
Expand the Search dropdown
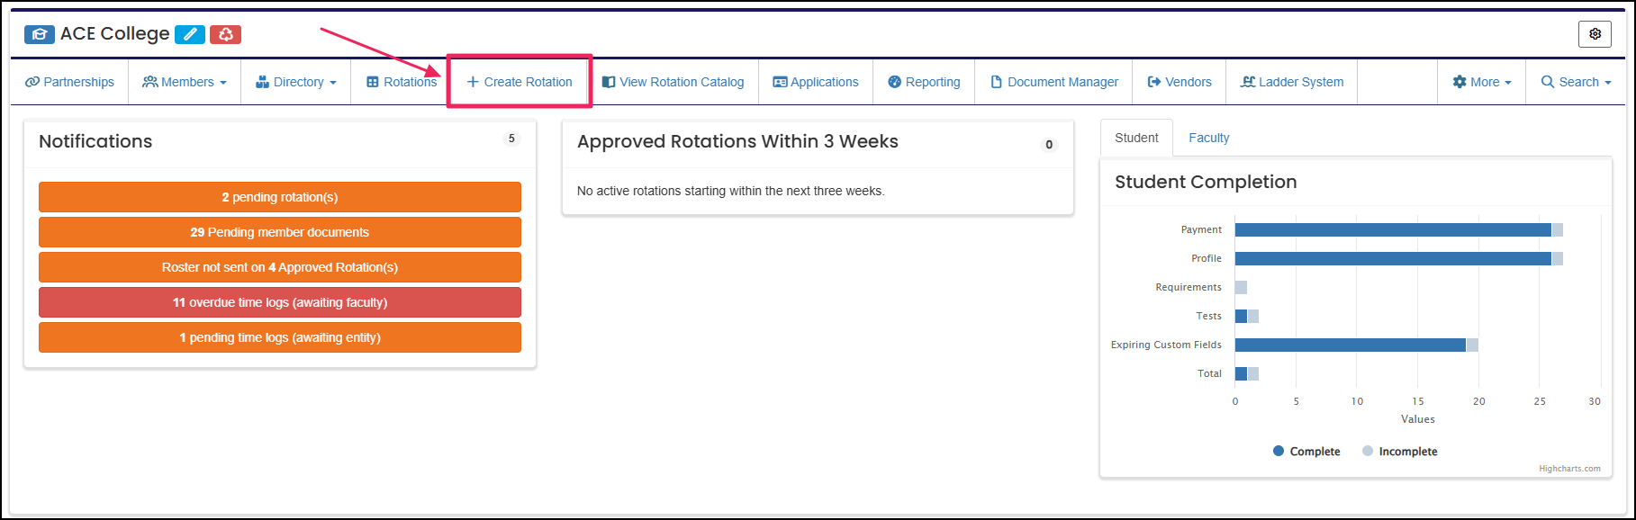click(1577, 82)
